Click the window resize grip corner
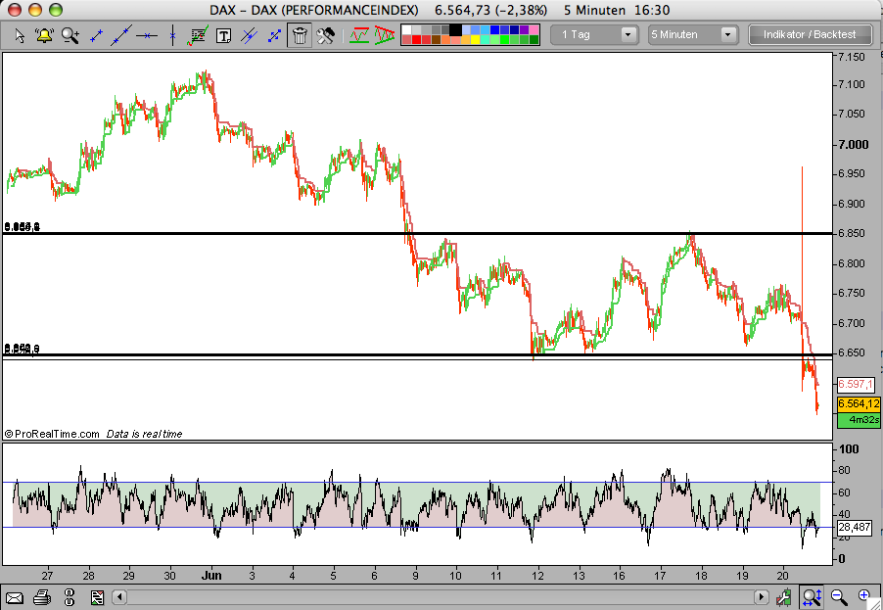 point(876,604)
